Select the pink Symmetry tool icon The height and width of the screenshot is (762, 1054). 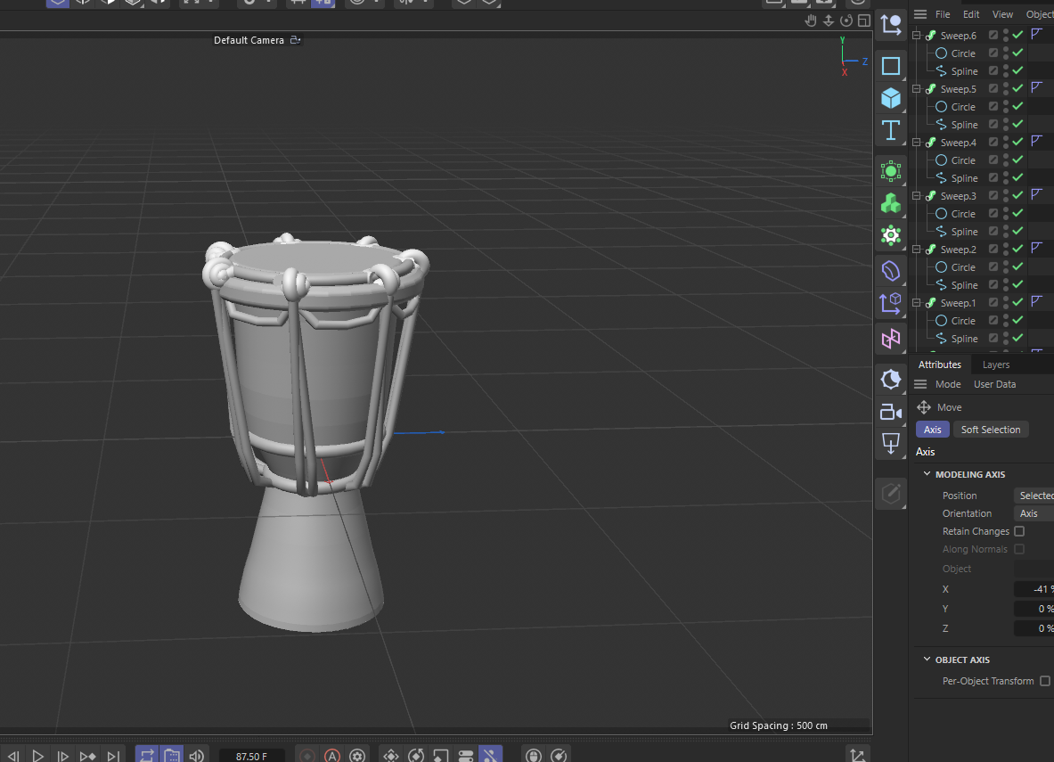pyautogui.click(x=890, y=339)
